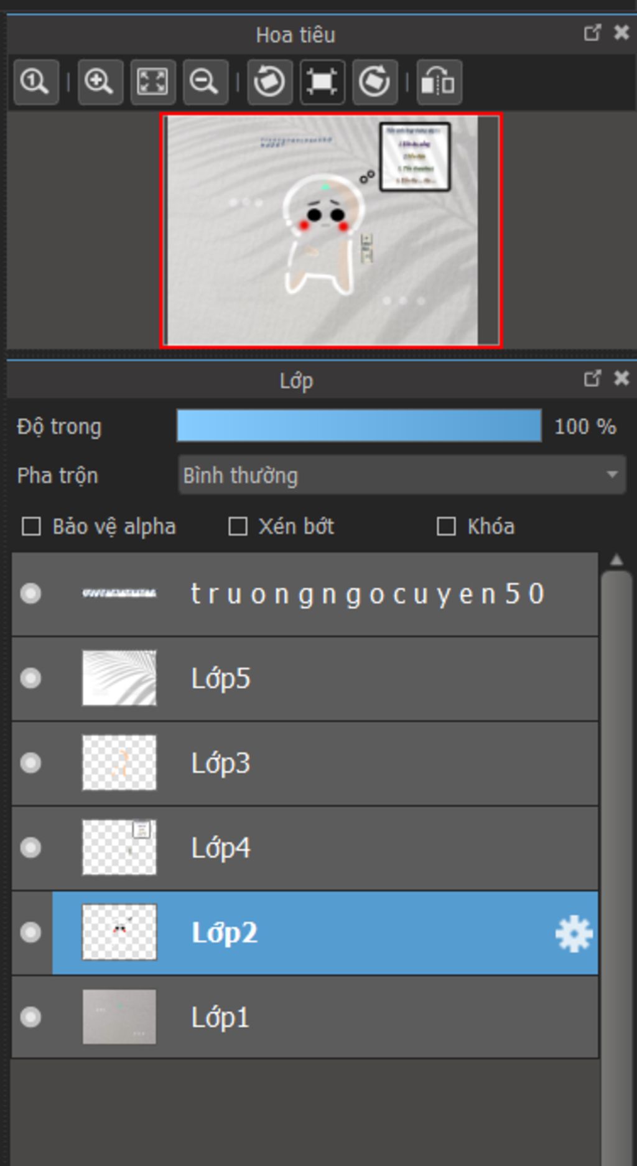Select the truongngocuyen50 text layer

tap(305, 594)
